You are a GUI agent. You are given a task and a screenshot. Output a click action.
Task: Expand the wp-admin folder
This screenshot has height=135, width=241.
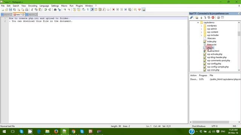[x=201, y=29]
